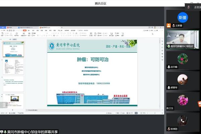
Task: Click the slideshow play button in status bar
Action: pyautogui.click(x=136, y=113)
